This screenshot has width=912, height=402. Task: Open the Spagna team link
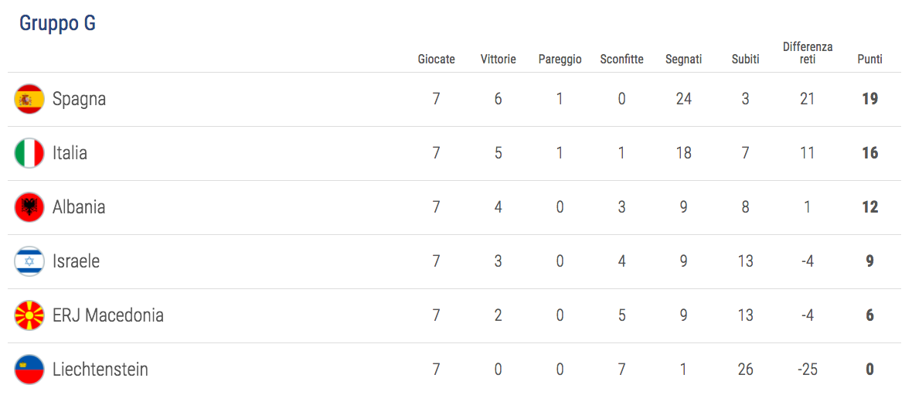79,99
